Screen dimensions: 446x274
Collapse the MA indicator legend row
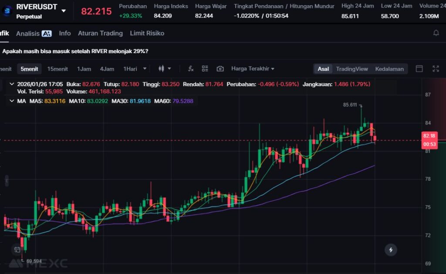[12, 101]
